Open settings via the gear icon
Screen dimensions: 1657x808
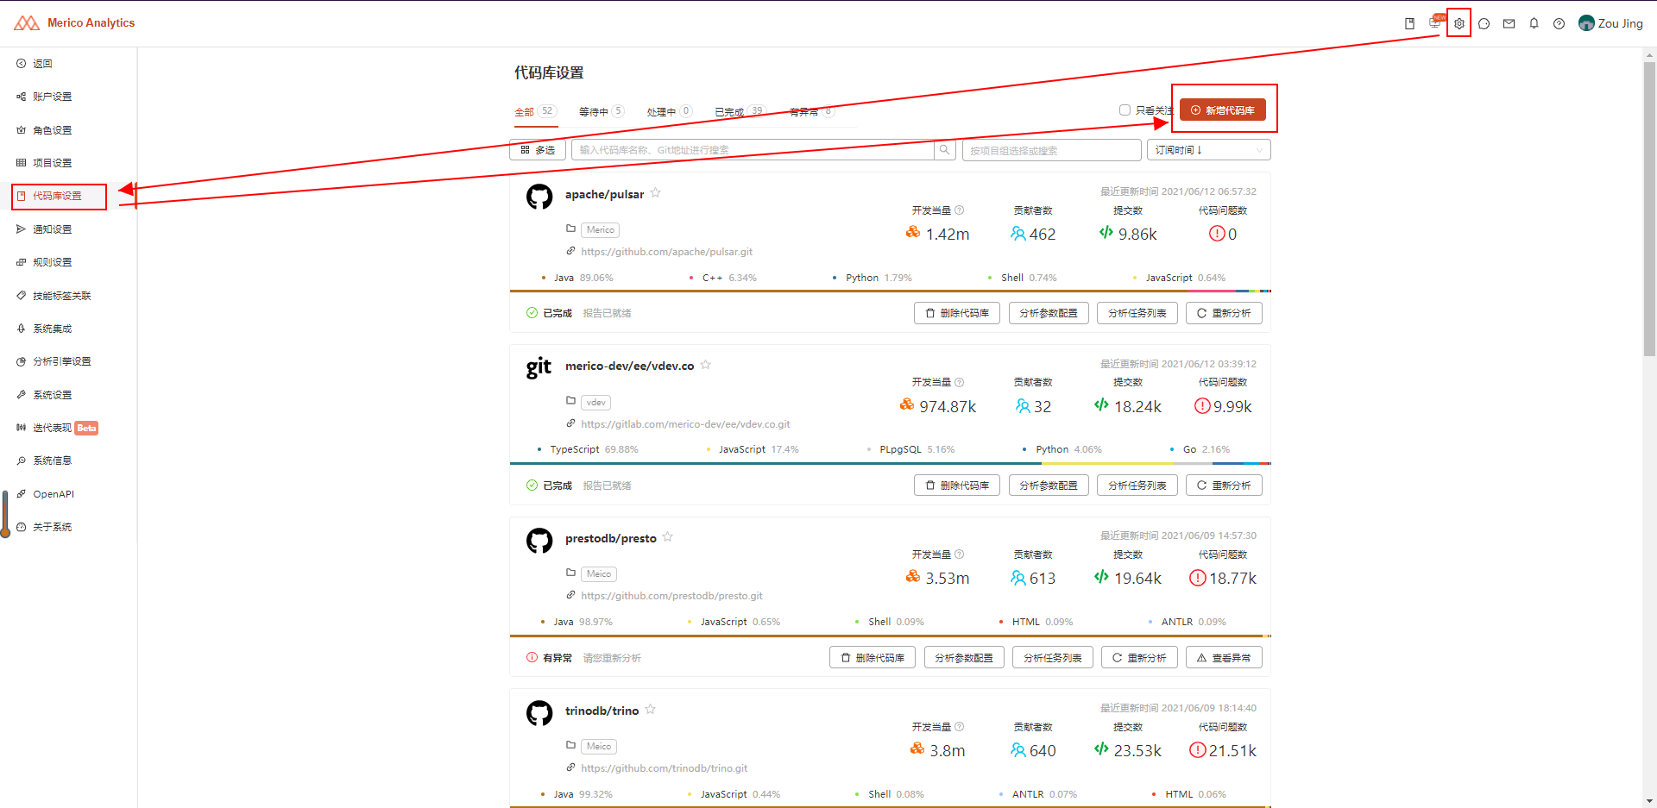coord(1459,23)
